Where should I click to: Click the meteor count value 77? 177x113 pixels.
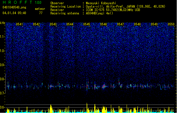coord(41,13)
